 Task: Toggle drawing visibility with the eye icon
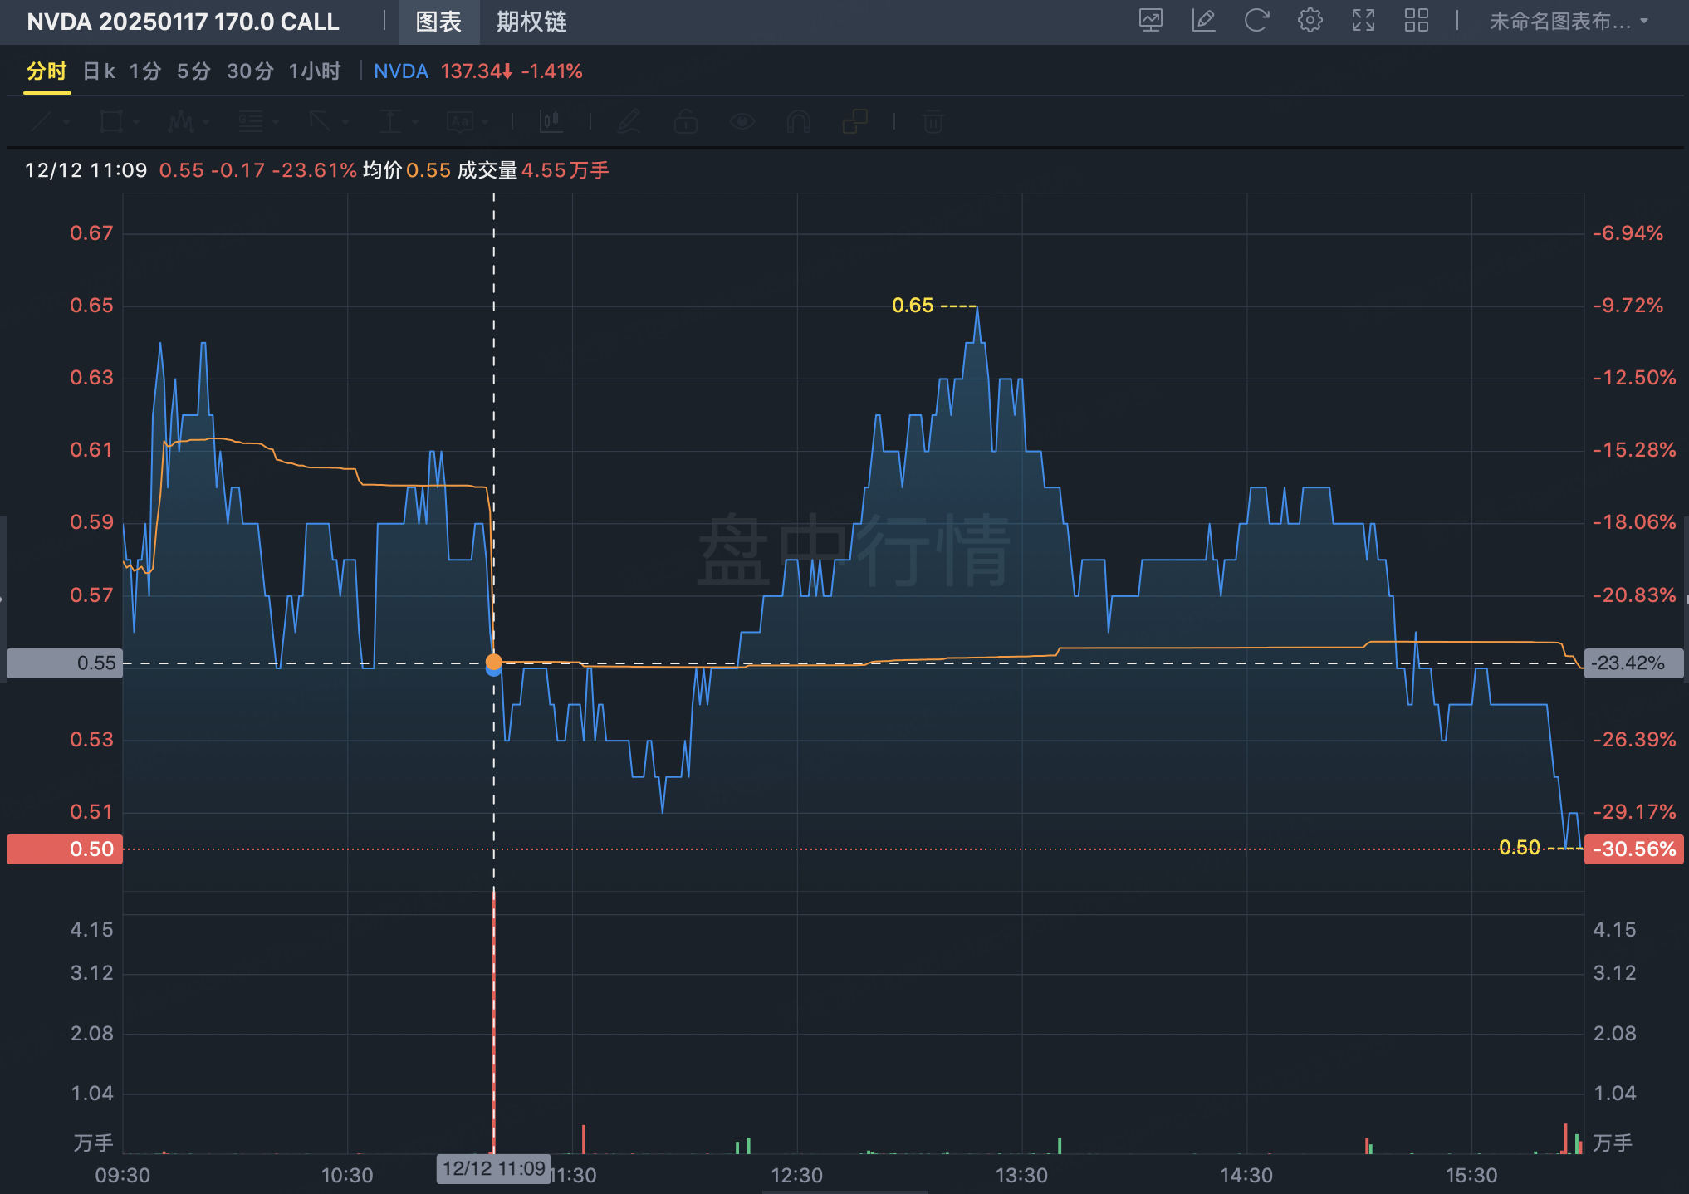pos(742,122)
